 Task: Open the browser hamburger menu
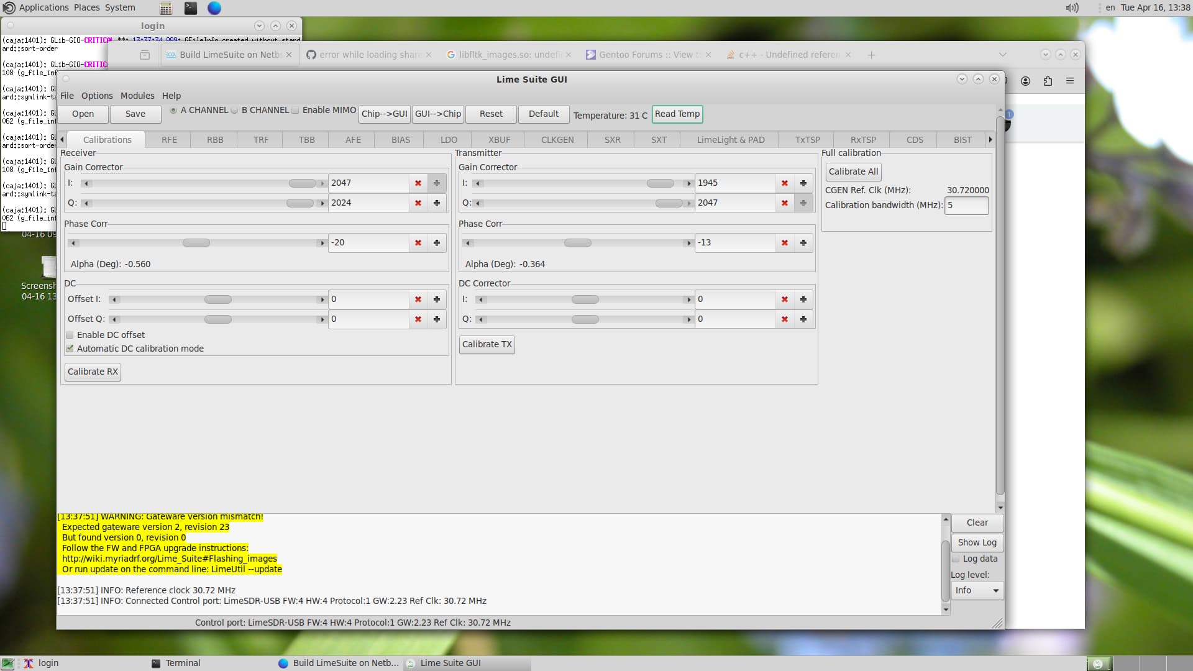click(1070, 81)
